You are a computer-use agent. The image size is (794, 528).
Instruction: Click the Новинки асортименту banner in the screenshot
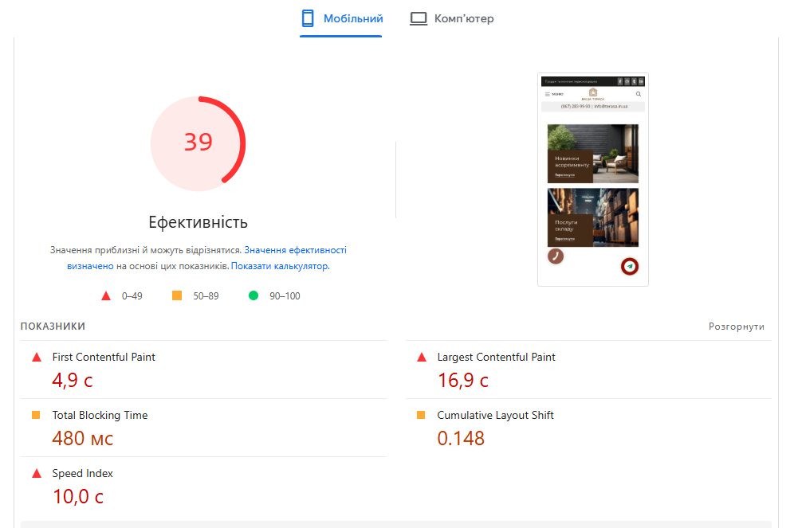click(593, 154)
